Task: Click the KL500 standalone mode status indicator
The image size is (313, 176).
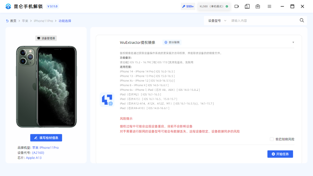Action: [x=214, y=6]
